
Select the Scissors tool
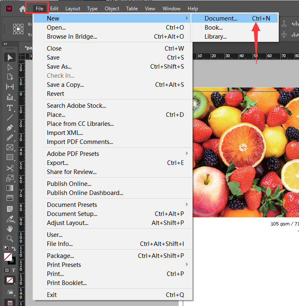[10, 168]
